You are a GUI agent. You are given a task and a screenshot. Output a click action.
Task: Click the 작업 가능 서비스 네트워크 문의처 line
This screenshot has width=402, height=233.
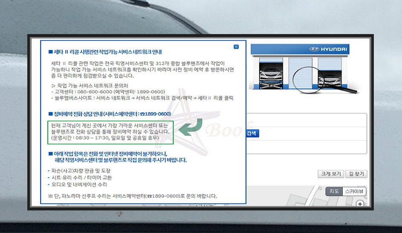point(90,86)
